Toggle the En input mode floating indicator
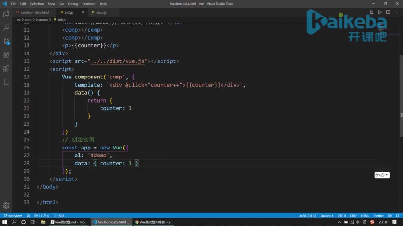This screenshot has height=226, width=403. point(382,175)
